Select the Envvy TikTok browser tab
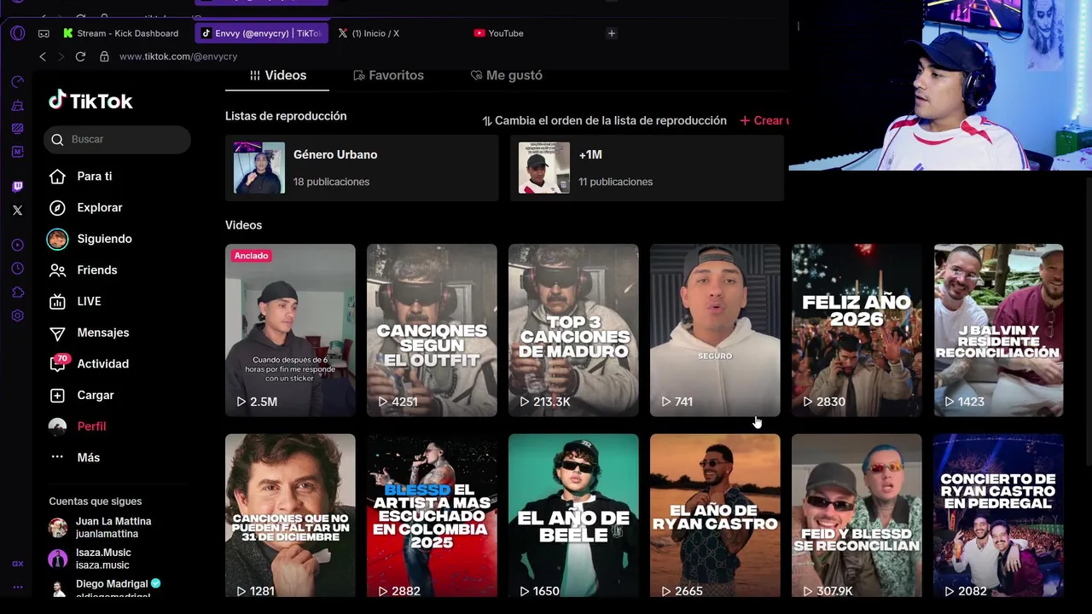This screenshot has height=614, width=1092. [261, 33]
